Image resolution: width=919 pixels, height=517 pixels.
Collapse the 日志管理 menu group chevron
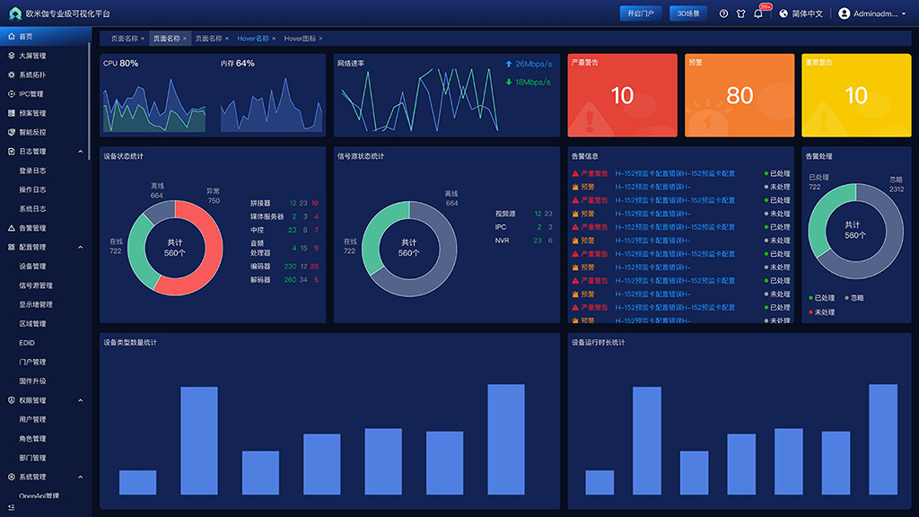pos(80,152)
